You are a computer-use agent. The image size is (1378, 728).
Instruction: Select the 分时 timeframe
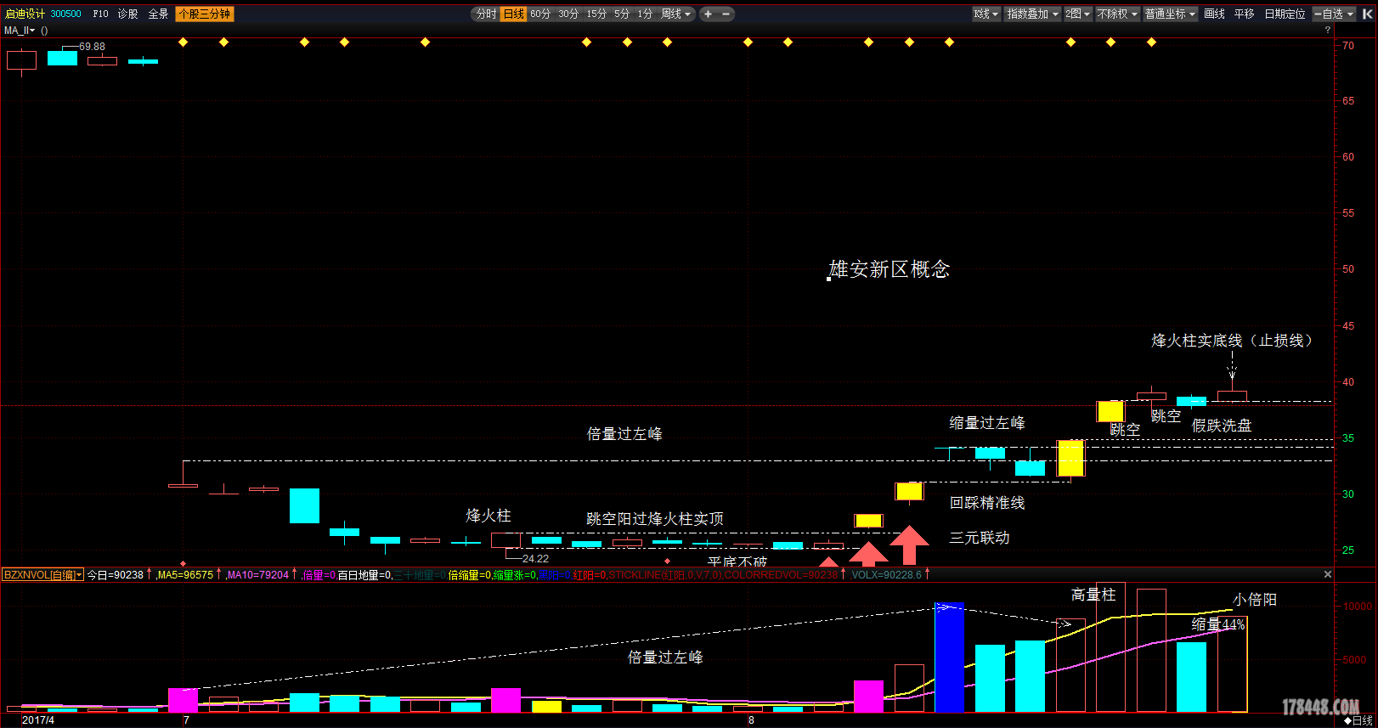[x=486, y=14]
